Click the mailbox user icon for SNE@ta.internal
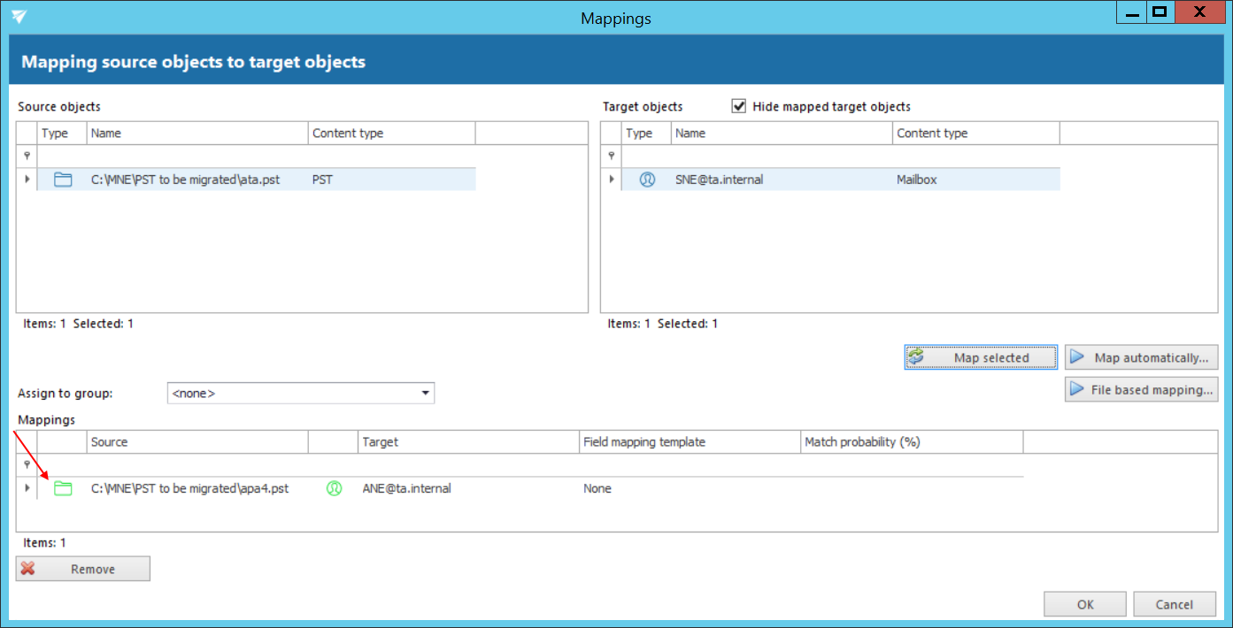Viewport: 1233px width, 628px height. [x=647, y=180]
